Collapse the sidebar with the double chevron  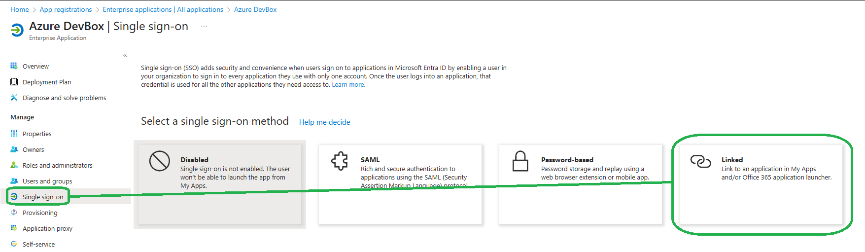(x=125, y=55)
